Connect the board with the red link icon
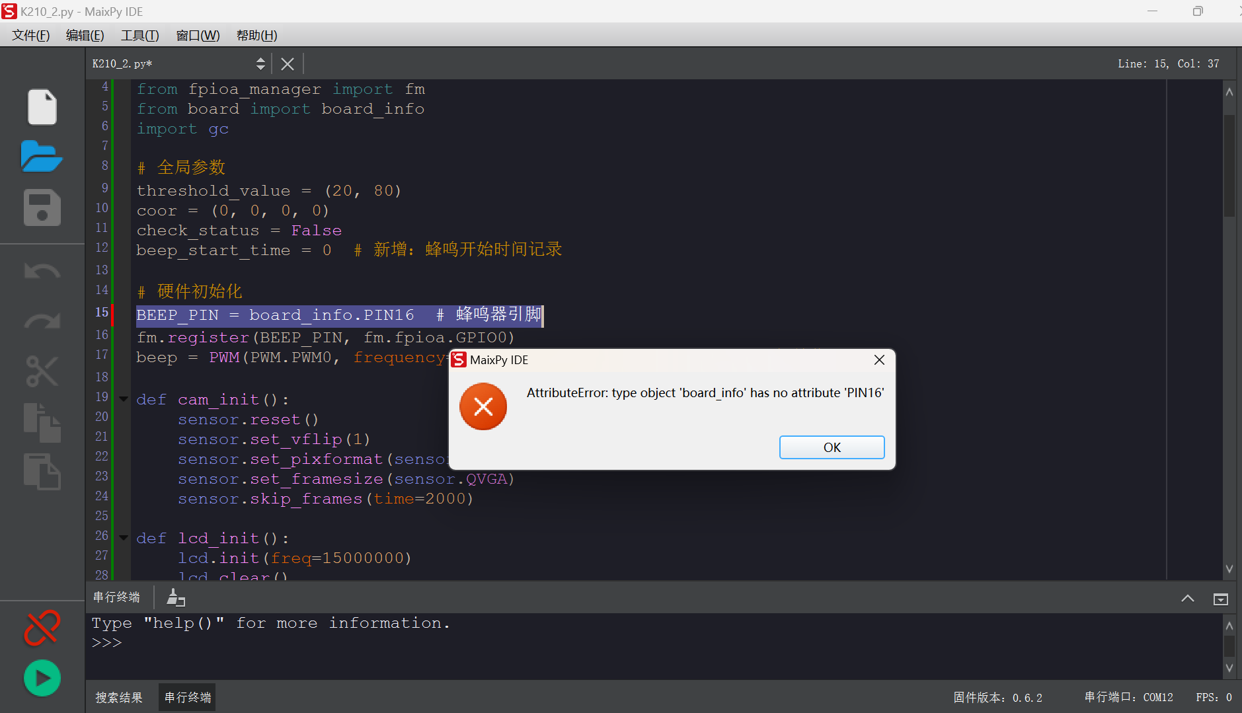Screen dimensions: 1242x713 click(42, 628)
